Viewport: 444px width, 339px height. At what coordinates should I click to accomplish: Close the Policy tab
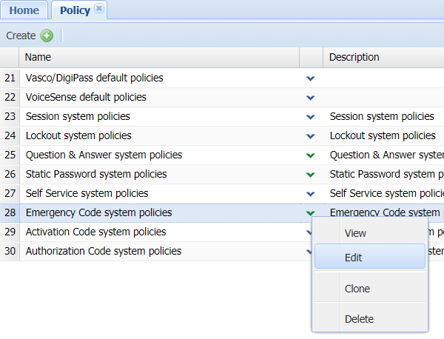click(99, 9)
